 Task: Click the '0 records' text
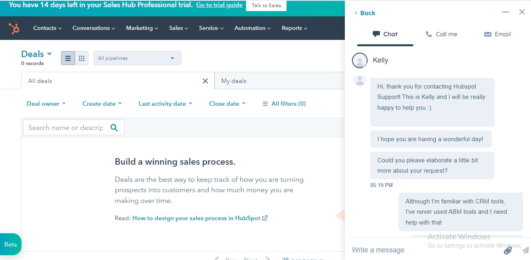pos(32,63)
